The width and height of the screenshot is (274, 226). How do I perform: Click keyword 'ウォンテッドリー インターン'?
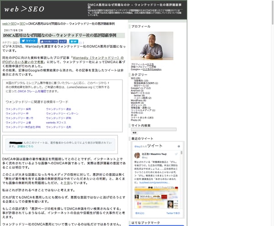(62, 113)
